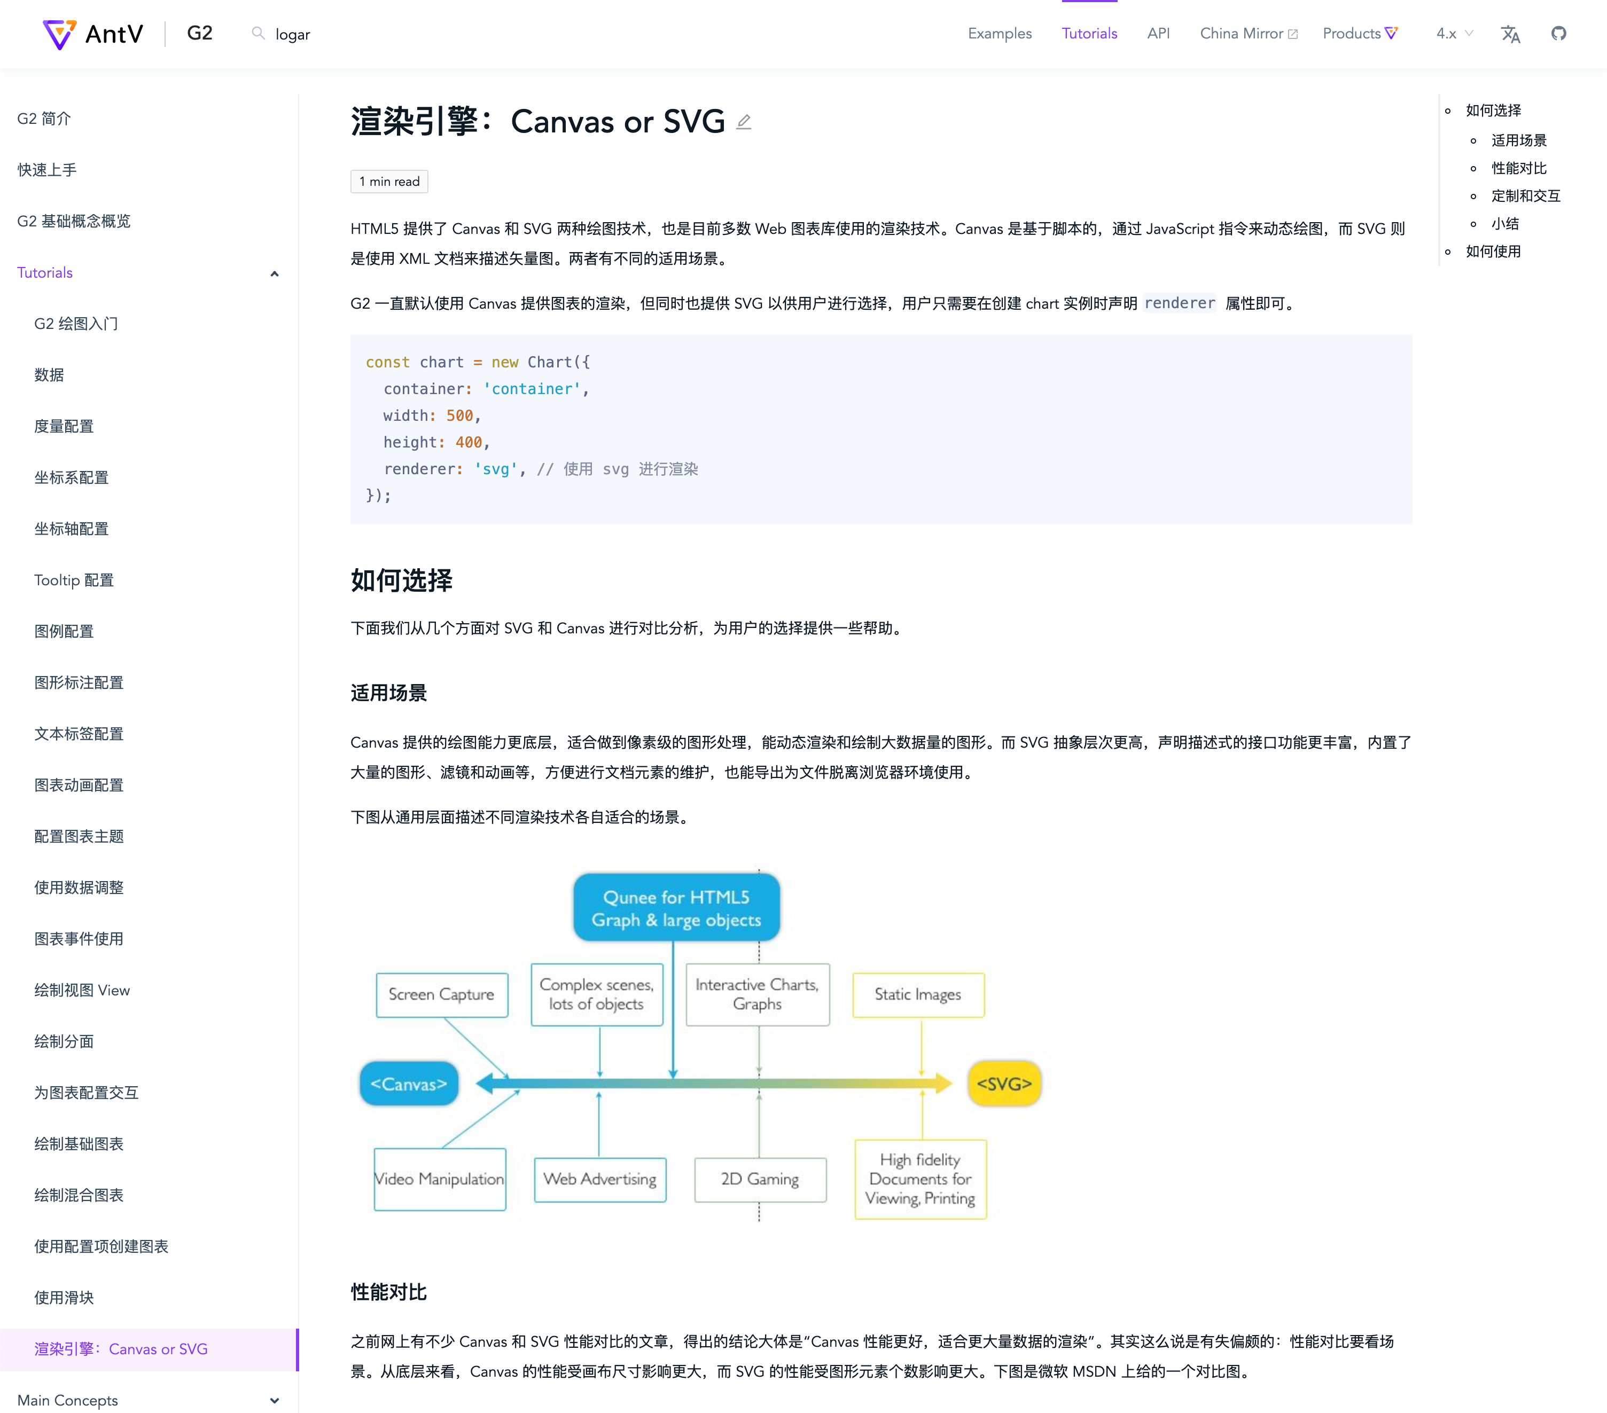
Task: Open 配置图表主题 tutorial page
Action: pos(79,836)
